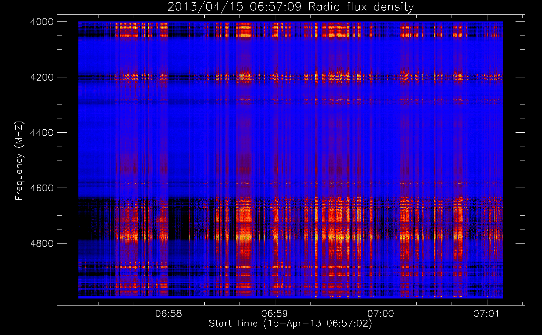Click the plot title "2013/04/15 06:57:09 Radio flux density"
The width and height of the screenshot is (542, 335).
(x=290, y=7)
